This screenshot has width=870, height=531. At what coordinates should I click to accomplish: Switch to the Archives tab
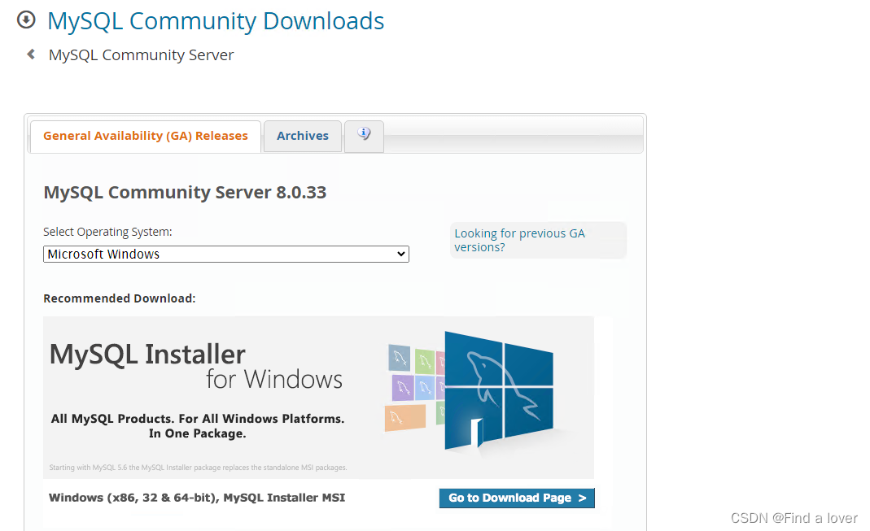pyautogui.click(x=303, y=137)
